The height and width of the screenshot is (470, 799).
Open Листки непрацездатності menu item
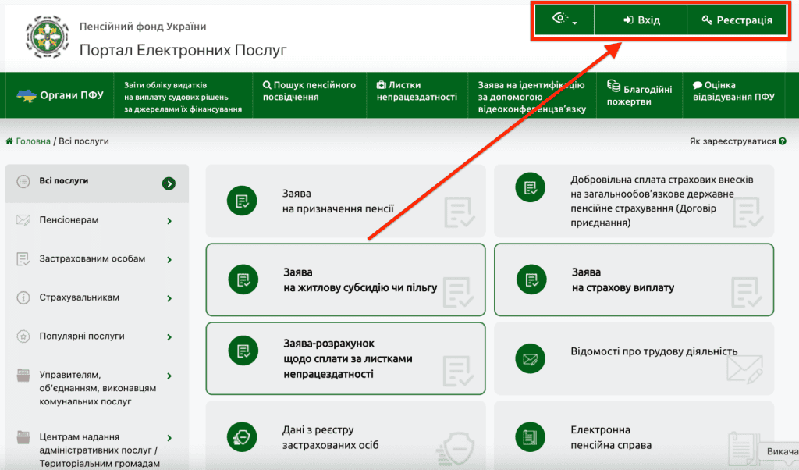(x=417, y=91)
